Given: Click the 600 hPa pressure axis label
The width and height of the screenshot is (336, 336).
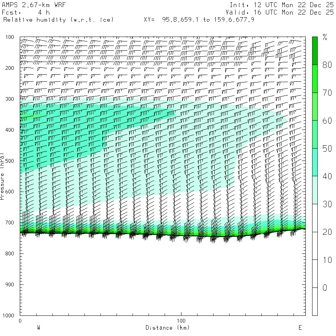Looking at the screenshot, I should 10,192.
